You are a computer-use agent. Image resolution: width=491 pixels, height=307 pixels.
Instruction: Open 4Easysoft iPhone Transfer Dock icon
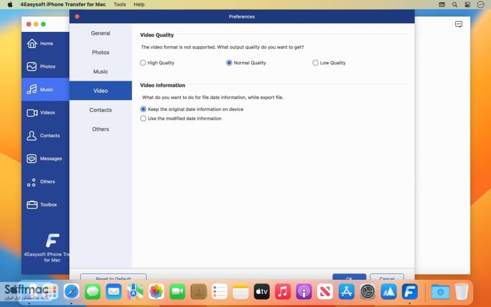click(410, 292)
